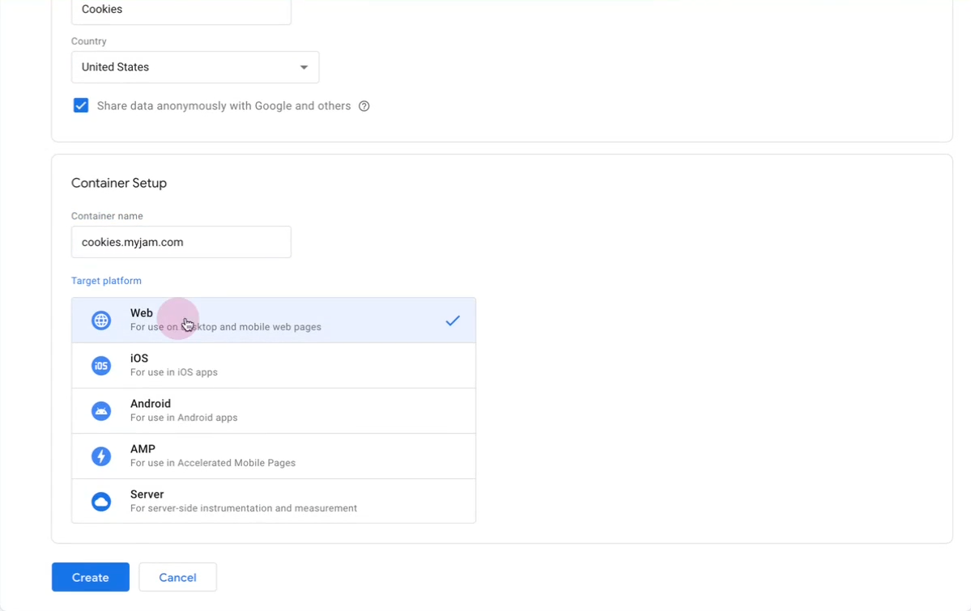Click the Cookies account name field
The image size is (971, 611).
pos(181,11)
